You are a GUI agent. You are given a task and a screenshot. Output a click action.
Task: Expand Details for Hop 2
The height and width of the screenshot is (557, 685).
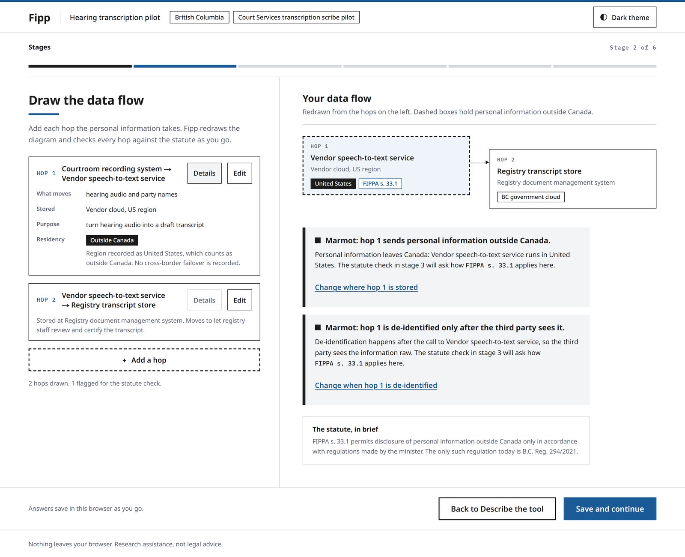tap(204, 300)
